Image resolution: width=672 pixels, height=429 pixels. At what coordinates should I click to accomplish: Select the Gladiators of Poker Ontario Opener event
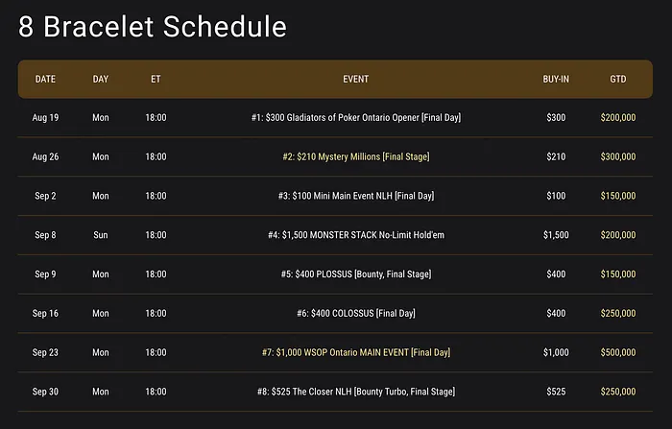tap(355, 118)
